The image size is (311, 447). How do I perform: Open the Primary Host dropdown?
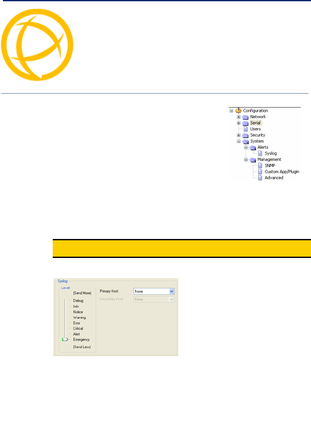(x=172, y=291)
